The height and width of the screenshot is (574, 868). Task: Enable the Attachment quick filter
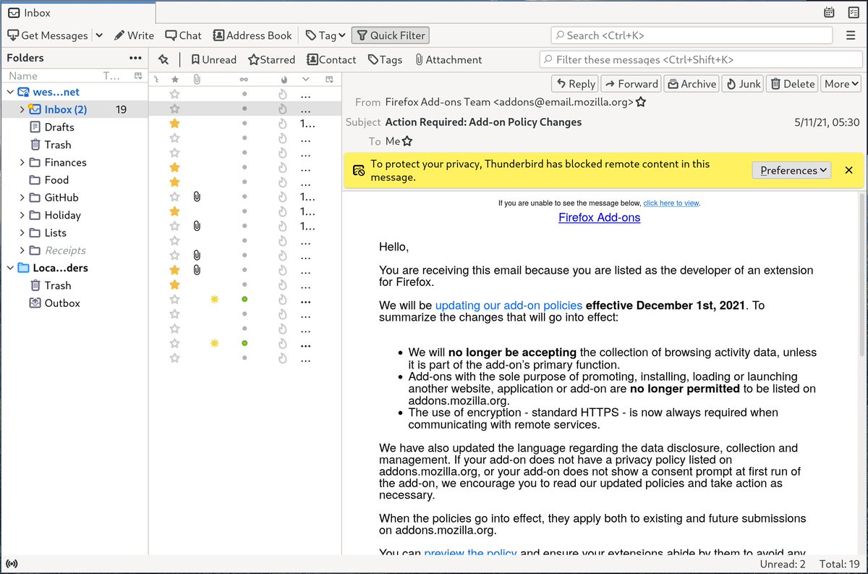(x=448, y=59)
